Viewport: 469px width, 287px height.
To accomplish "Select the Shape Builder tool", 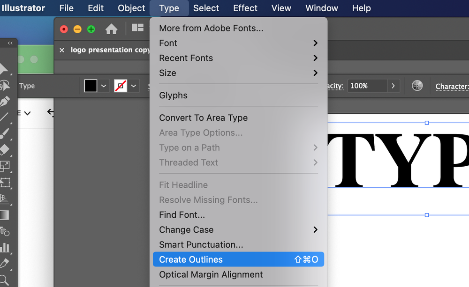I will point(5,231).
